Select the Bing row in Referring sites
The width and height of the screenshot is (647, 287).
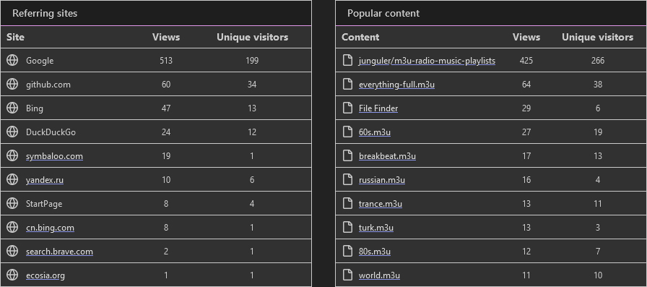[x=156, y=108]
